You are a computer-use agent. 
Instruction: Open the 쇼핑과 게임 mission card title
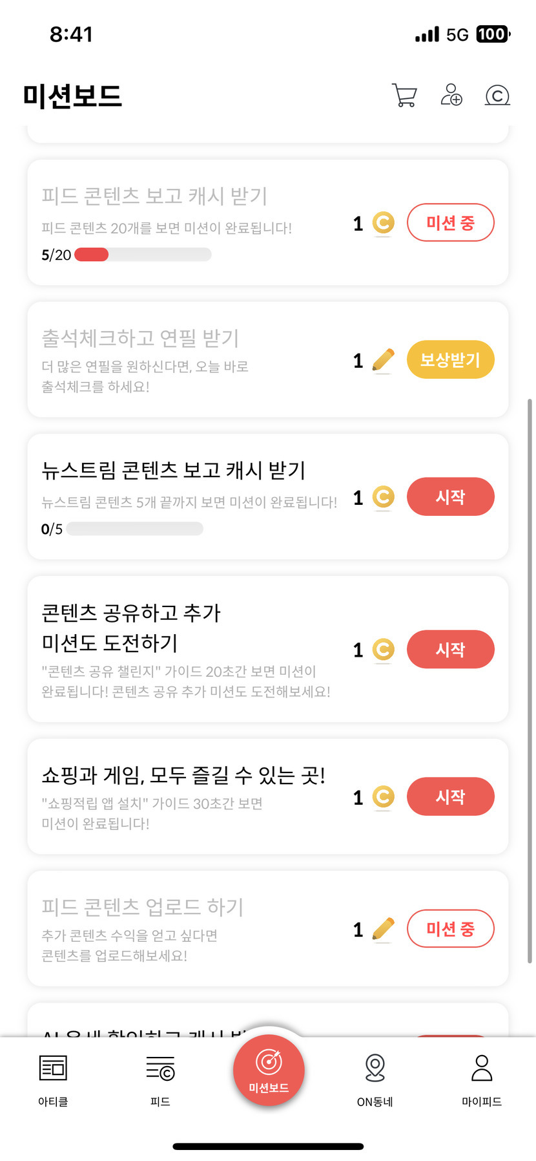click(183, 774)
